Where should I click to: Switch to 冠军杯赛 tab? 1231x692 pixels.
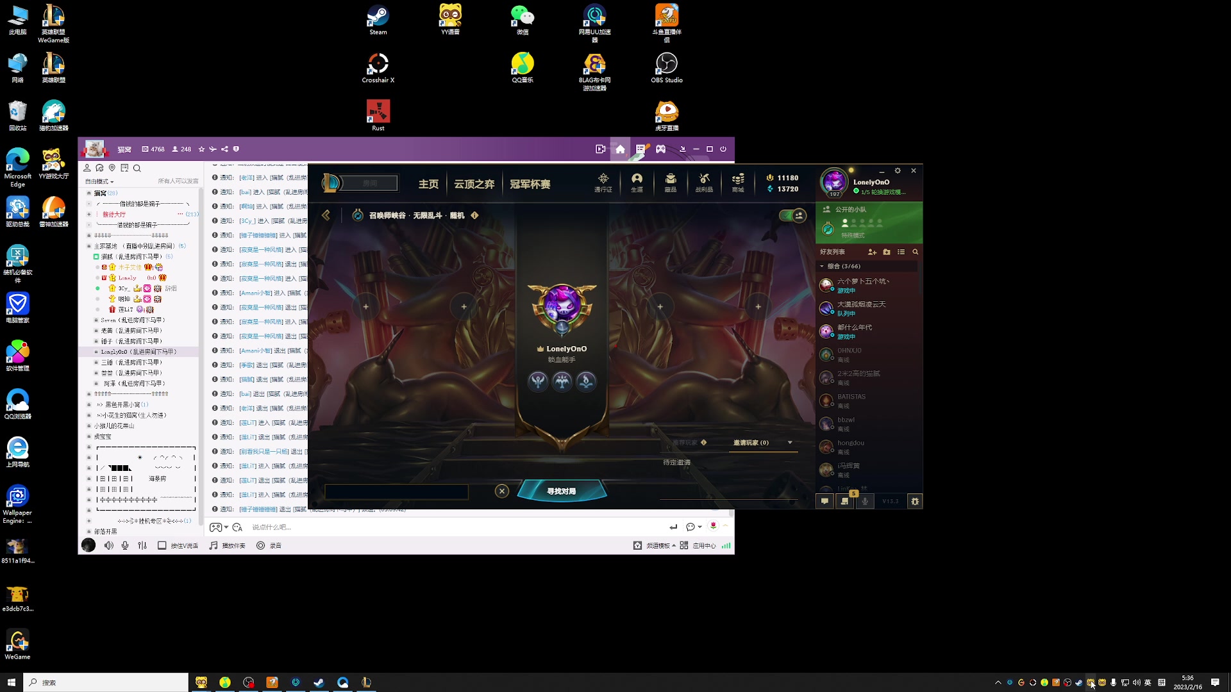coord(530,184)
